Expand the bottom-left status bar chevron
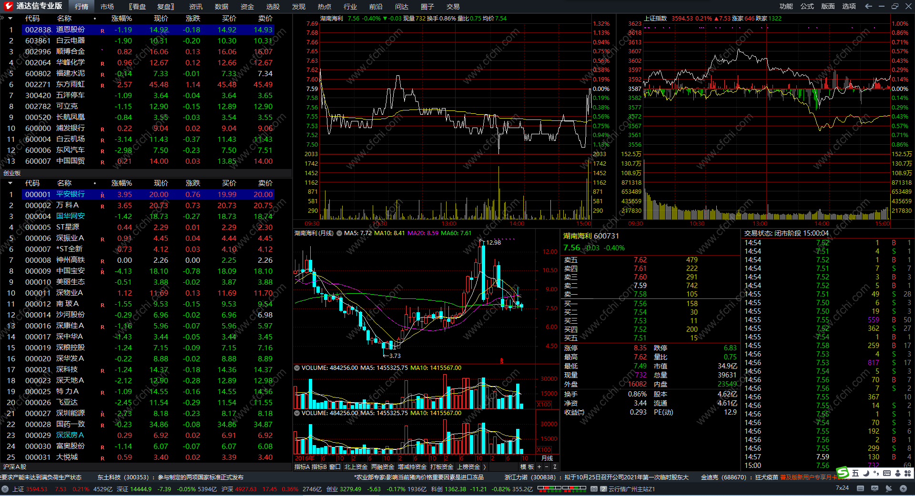 5,489
